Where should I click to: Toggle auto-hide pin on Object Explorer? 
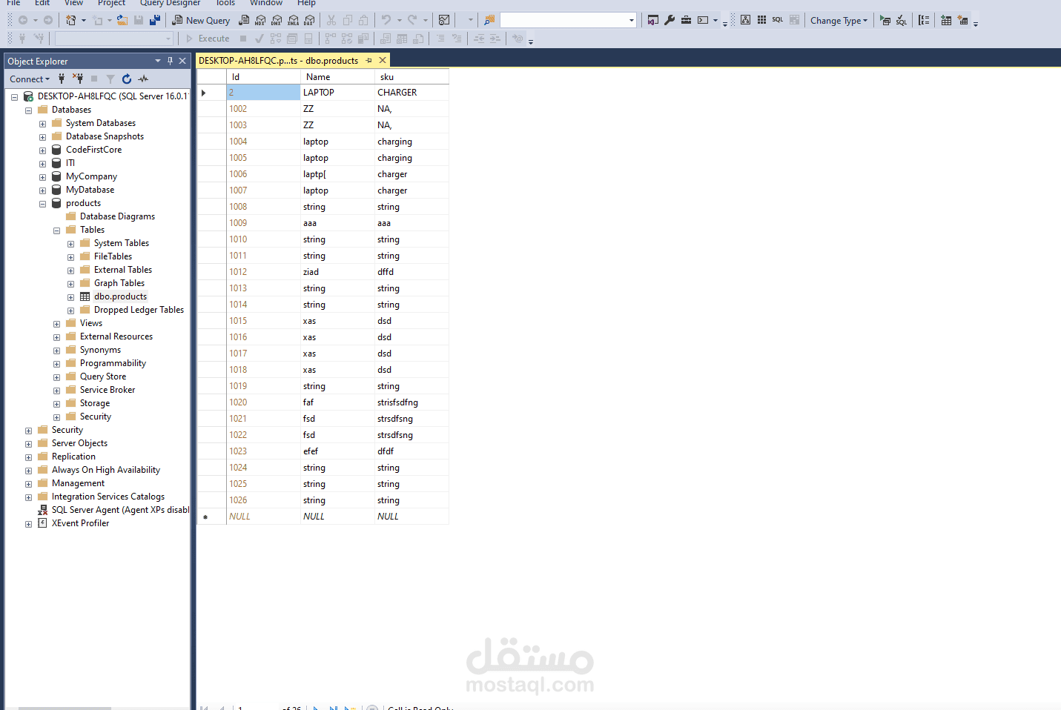coord(170,61)
